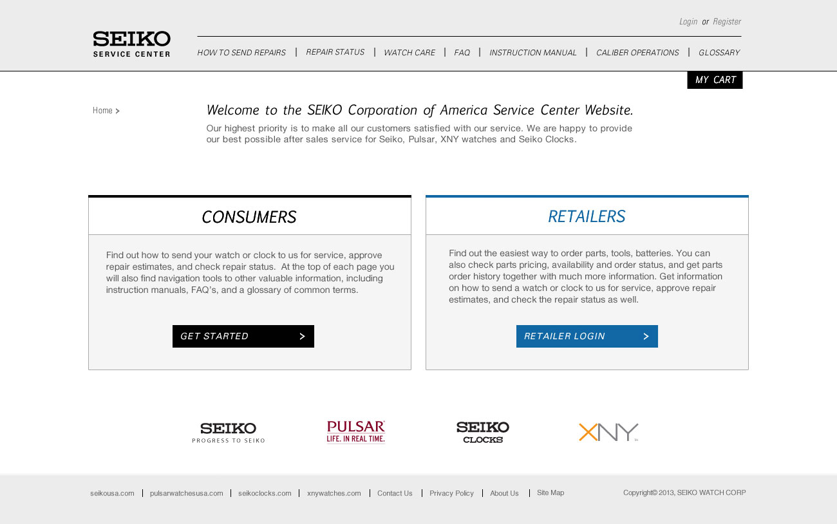Open Privacy Policy footer link

[x=451, y=493]
